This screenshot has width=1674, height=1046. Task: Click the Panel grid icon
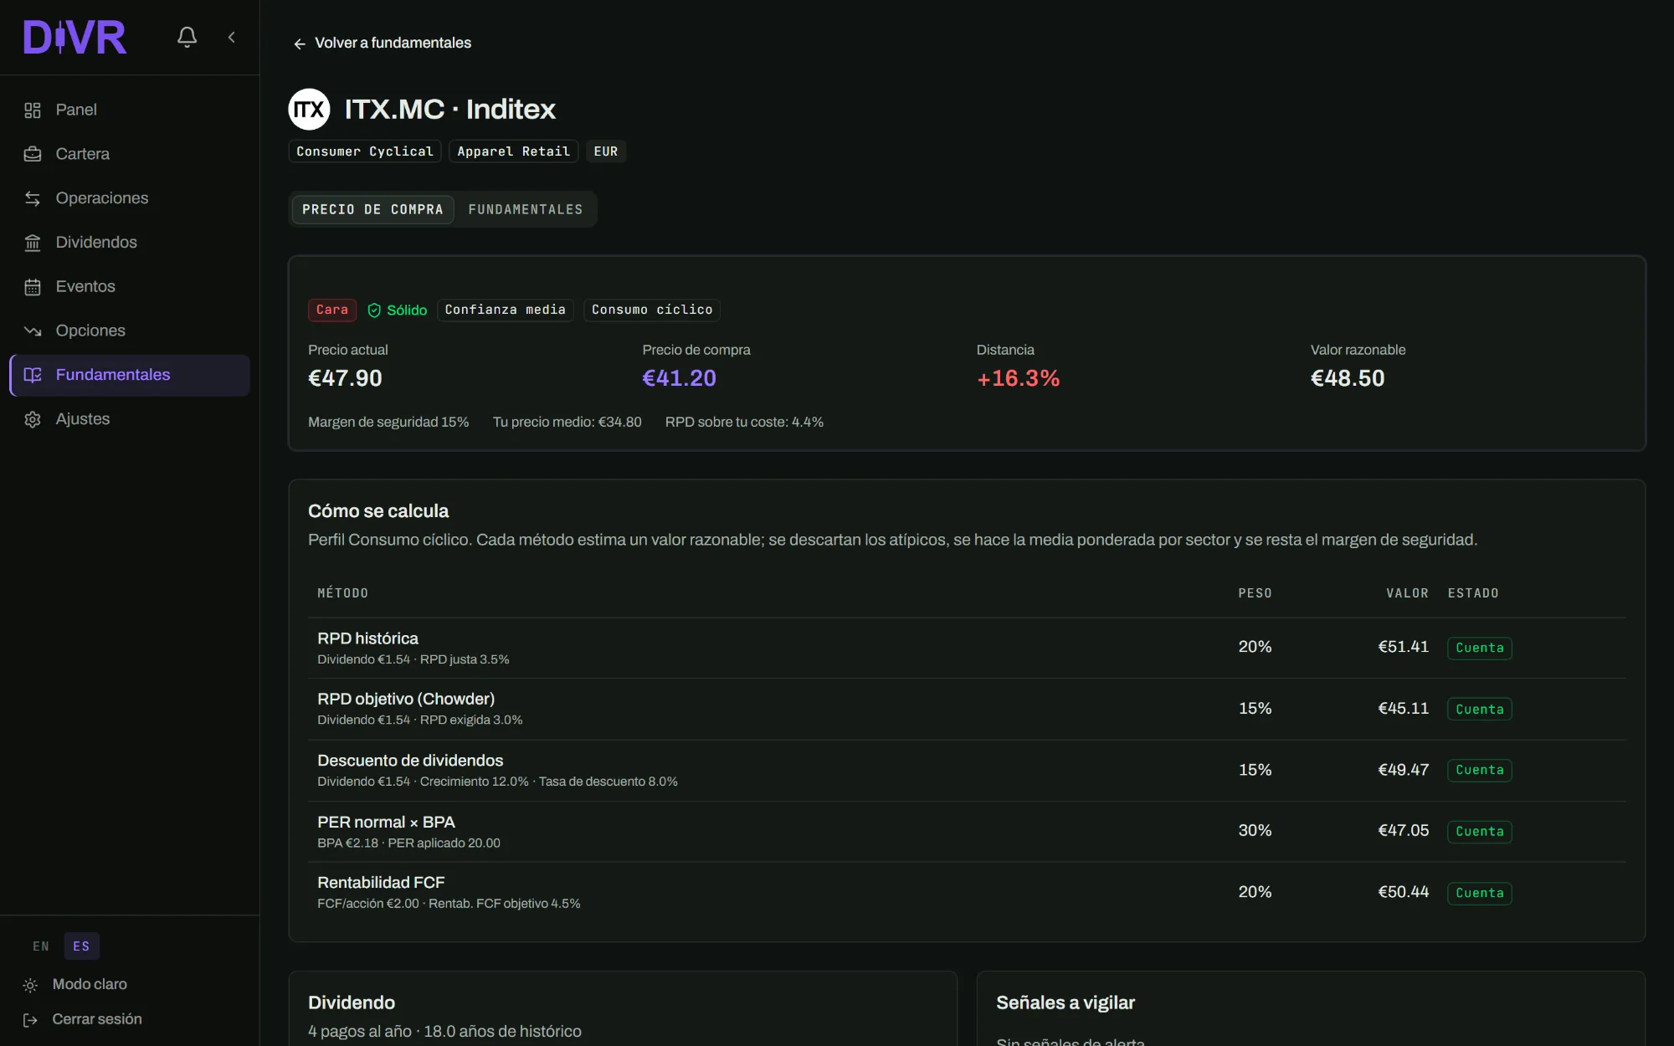tap(33, 110)
